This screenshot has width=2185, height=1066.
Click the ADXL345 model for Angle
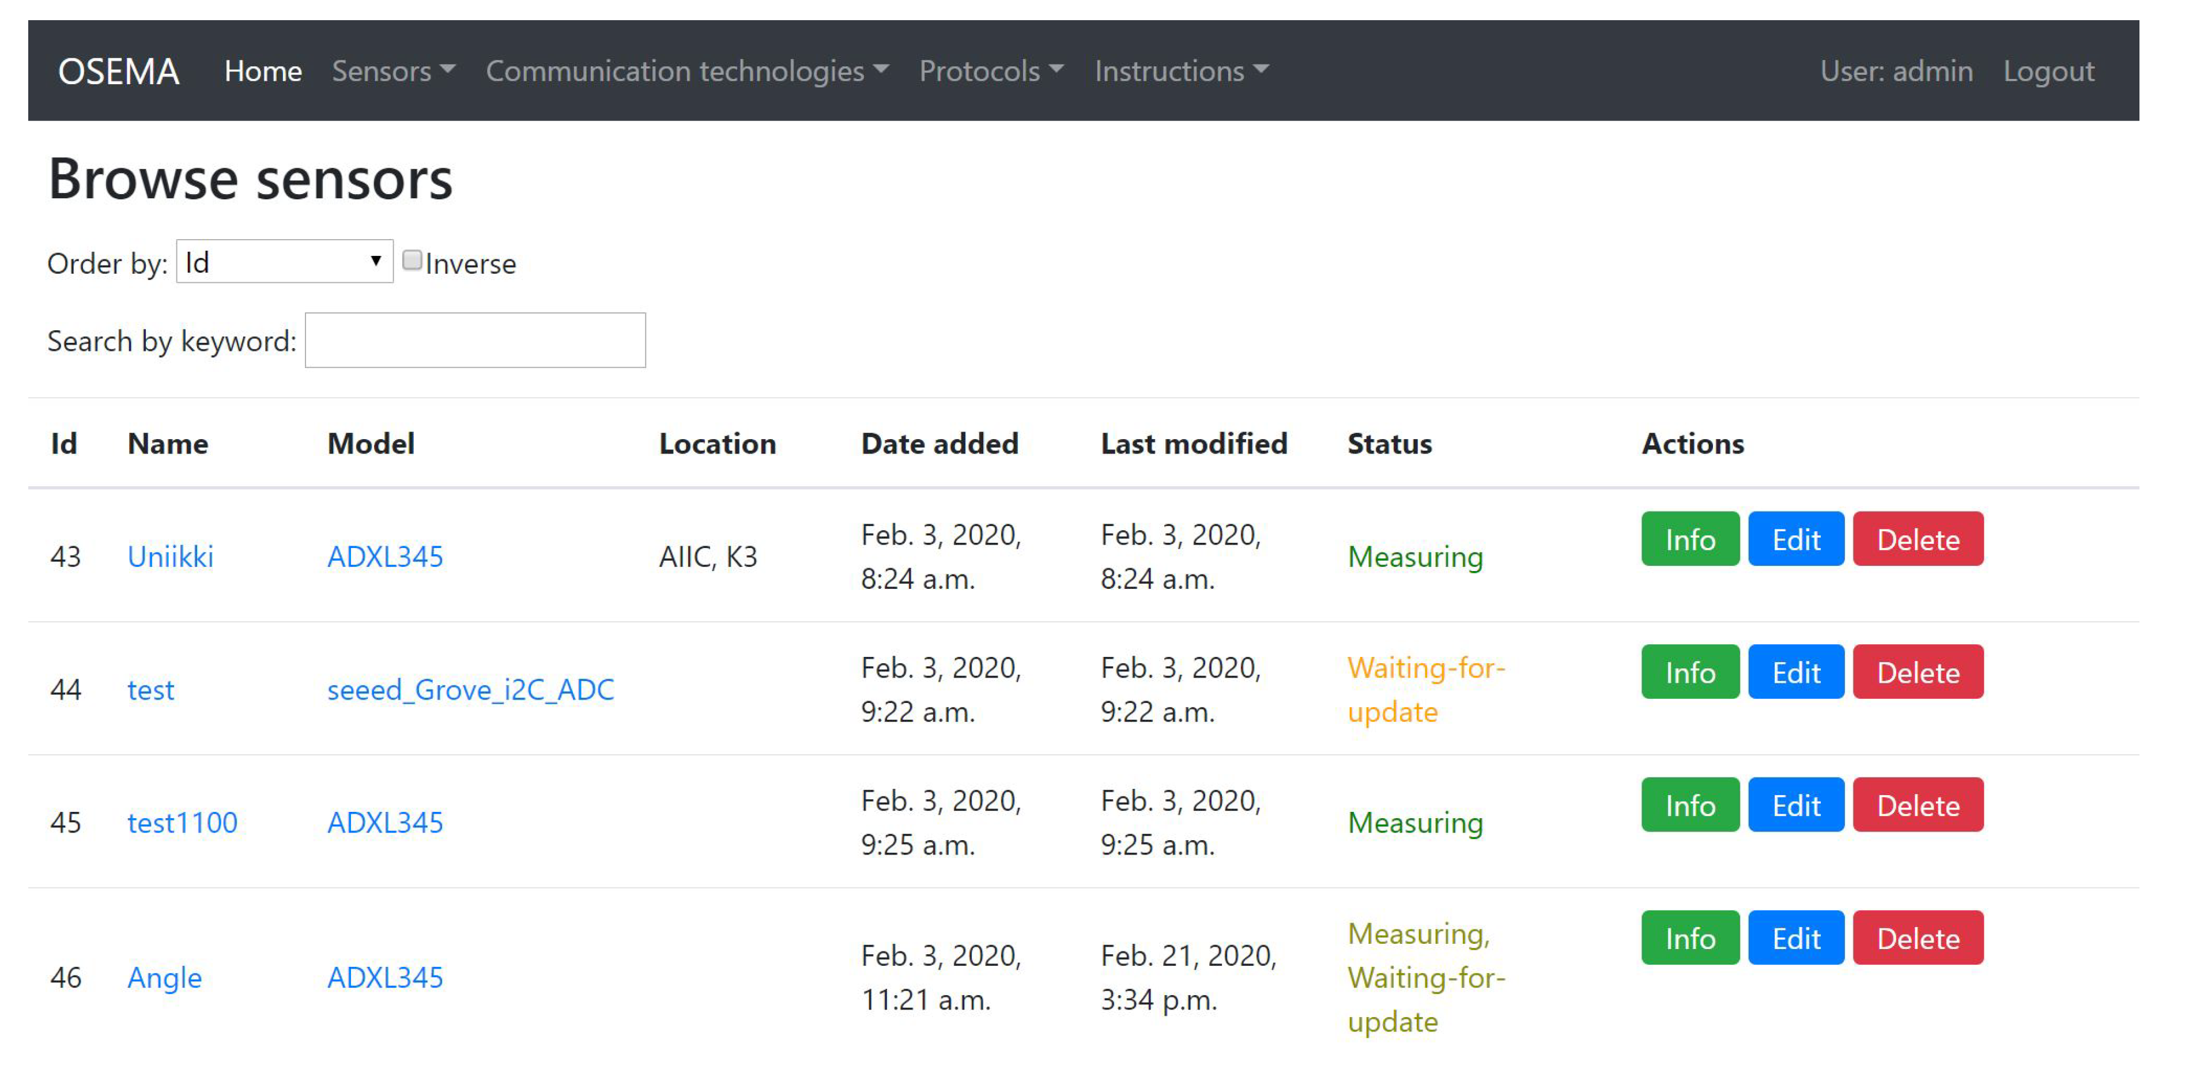385,978
